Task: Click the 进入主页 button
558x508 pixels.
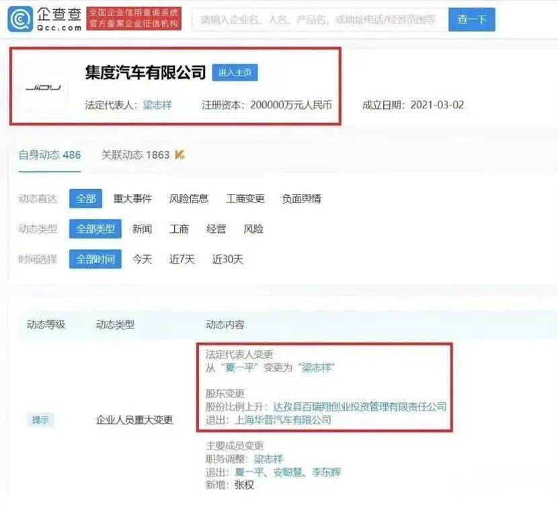Action: (x=235, y=73)
